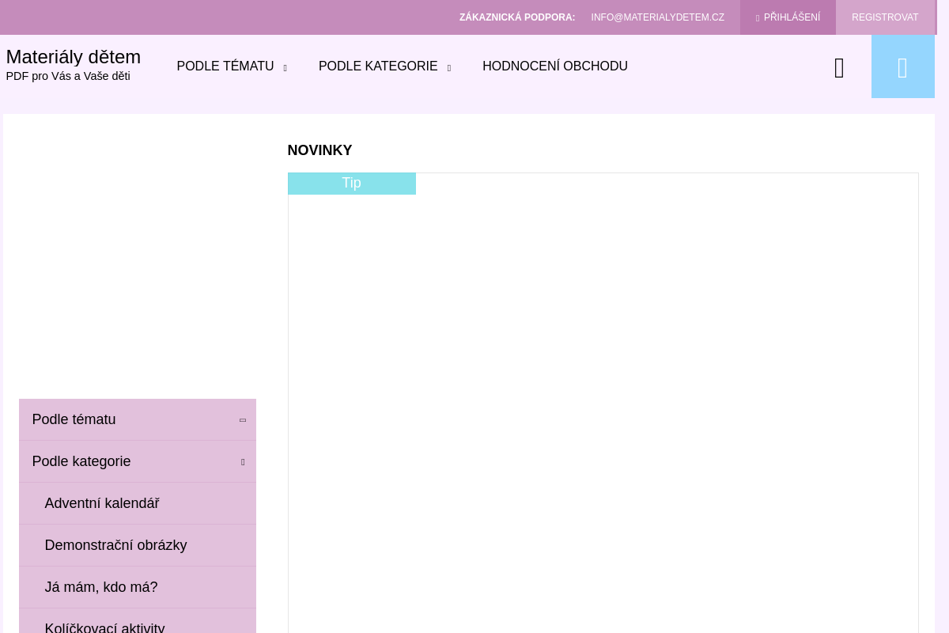Image resolution: width=949 pixels, height=633 pixels.
Task: Click the Podle tématu sidebar label
Action: [x=74, y=419]
